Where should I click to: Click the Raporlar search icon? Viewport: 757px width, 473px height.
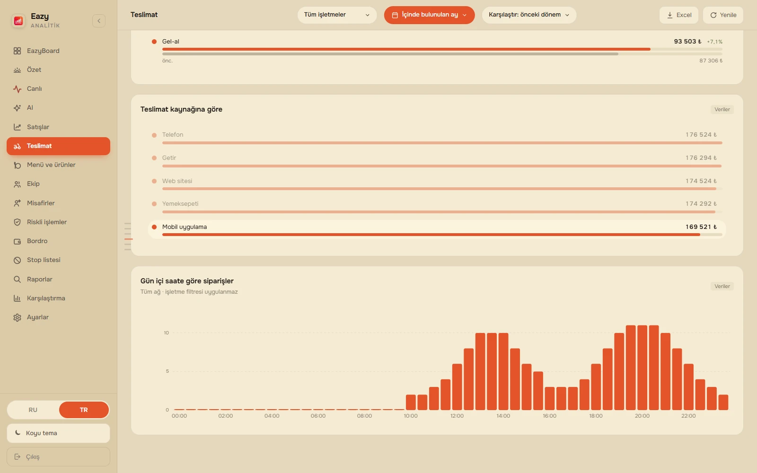[x=18, y=280]
